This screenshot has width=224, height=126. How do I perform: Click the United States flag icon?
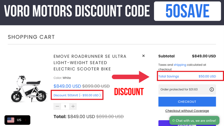point(11,120)
